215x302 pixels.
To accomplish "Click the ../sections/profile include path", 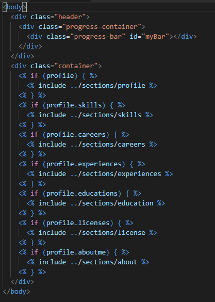I will click(x=108, y=86).
